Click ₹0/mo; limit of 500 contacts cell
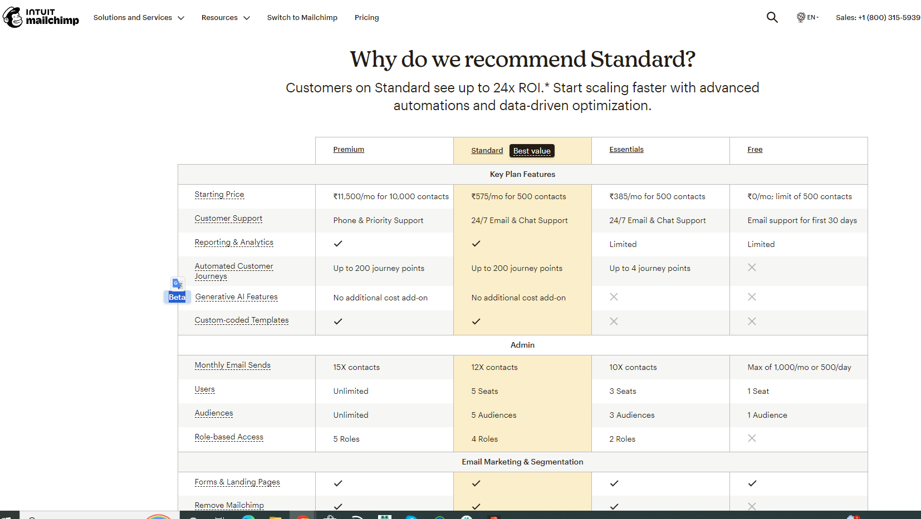The width and height of the screenshot is (921, 519). click(800, 196)
